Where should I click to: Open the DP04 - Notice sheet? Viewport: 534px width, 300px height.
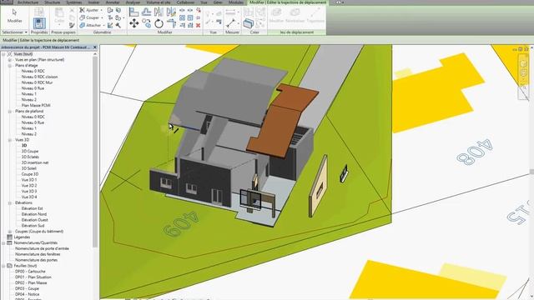[28, 294]
